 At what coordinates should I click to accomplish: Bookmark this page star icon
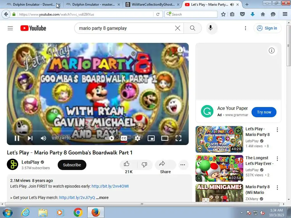(x=223, y=14)
